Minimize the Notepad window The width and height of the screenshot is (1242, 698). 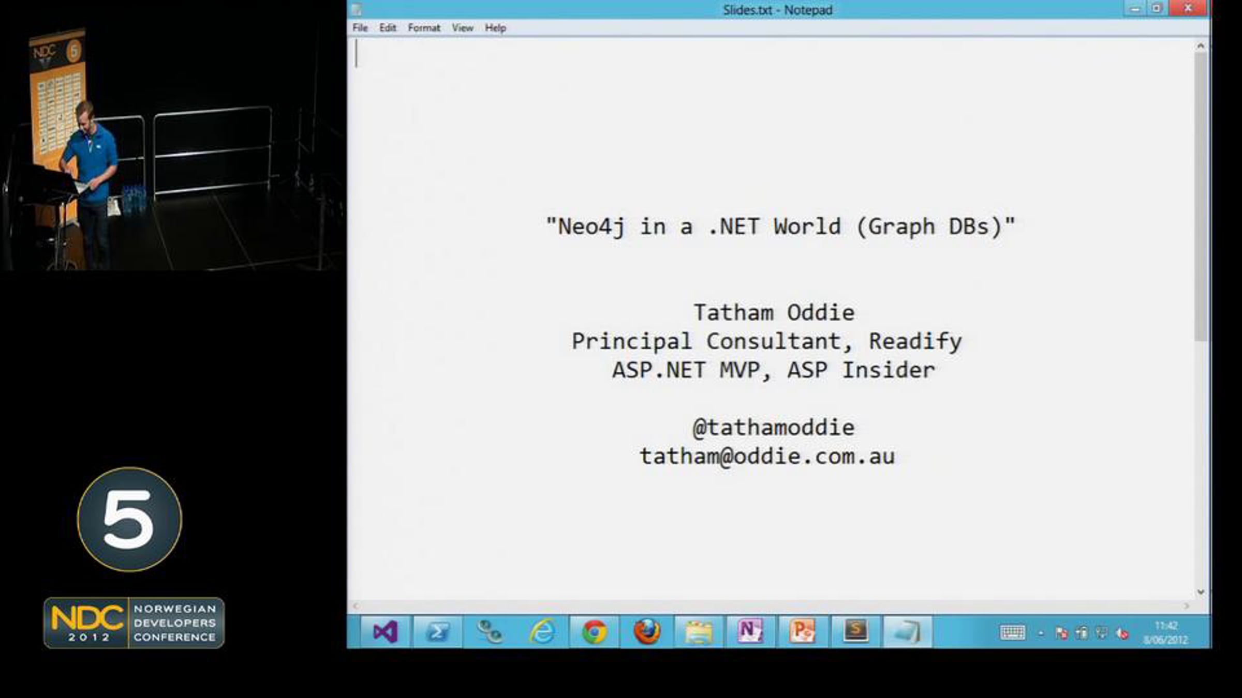[x=1134, y=9]
